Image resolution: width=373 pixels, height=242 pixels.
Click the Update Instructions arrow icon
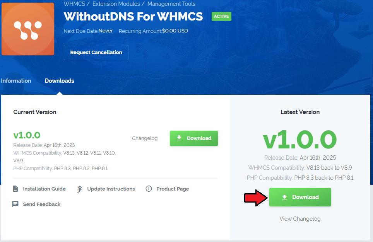(x=79, y=189)
